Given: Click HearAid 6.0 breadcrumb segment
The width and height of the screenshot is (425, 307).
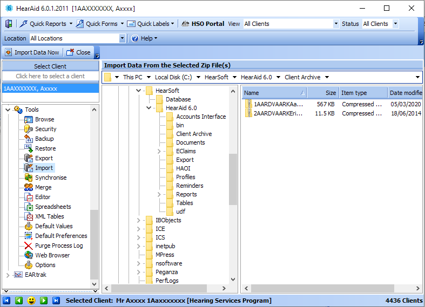Looking at the screenshot, I should click(256, 78).
